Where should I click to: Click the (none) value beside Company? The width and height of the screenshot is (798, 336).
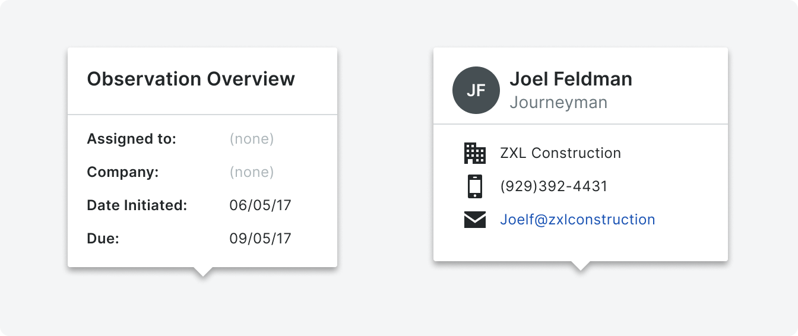pos(252,172)
